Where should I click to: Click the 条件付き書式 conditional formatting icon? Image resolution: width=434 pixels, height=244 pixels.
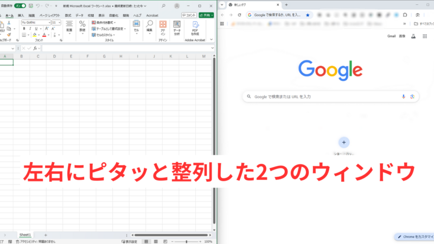tap(93, 23)
